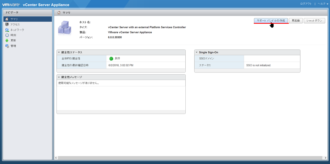Click the タイプ label
Image resolution: width=330 pixels, height=164 pixels.
tap(83, 27)
